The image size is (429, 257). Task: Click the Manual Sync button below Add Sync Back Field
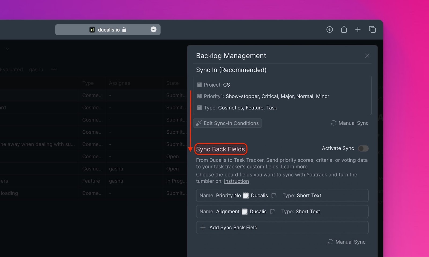[346, 242]
